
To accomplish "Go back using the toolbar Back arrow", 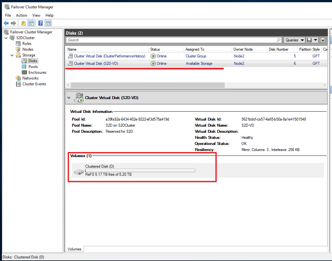I will (6, 23).
